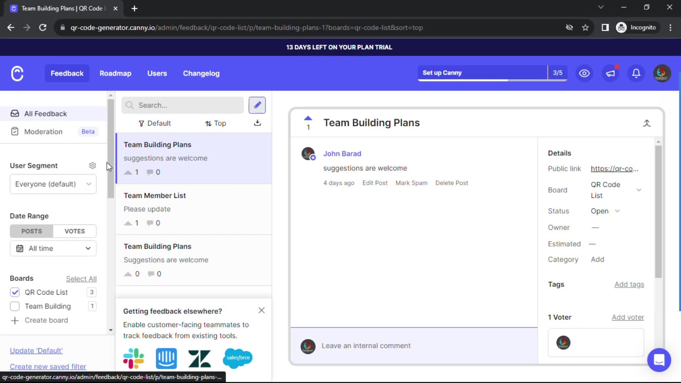Click the voter avatar in voters box
The height and width of the screenshot is (383, 681).
click(563, 343)
